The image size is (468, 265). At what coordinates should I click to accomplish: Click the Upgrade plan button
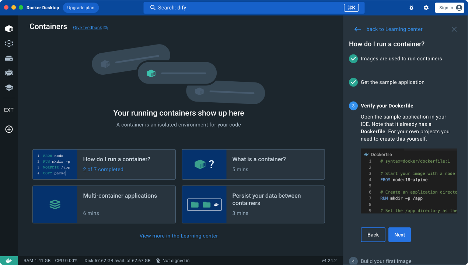coord(81,8)
